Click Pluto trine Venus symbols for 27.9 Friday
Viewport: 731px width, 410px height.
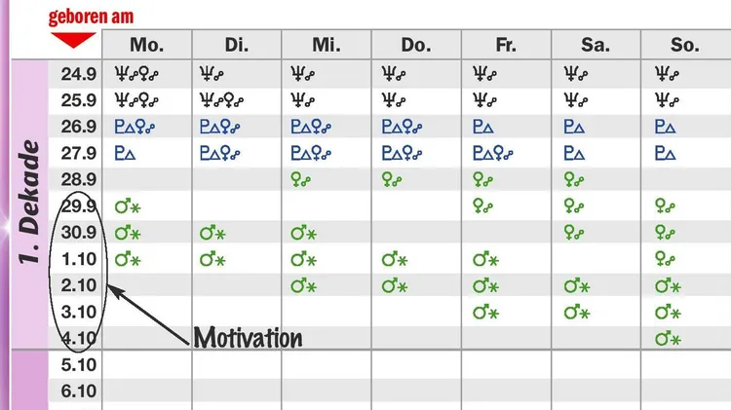tap(493, 153)
